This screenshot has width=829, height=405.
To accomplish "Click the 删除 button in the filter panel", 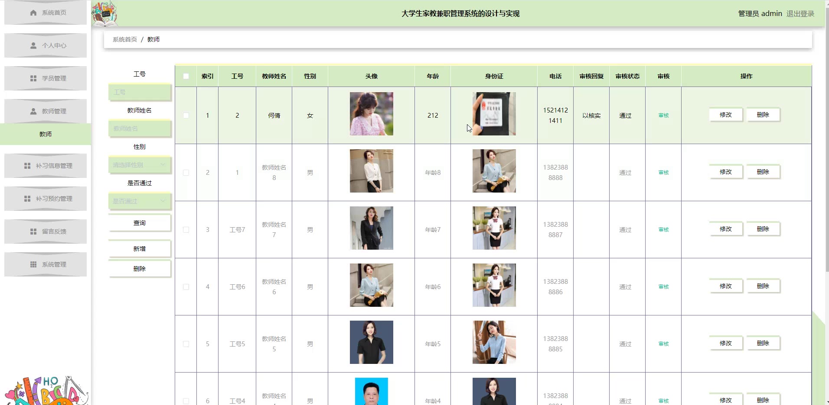I will pos(140,269).
